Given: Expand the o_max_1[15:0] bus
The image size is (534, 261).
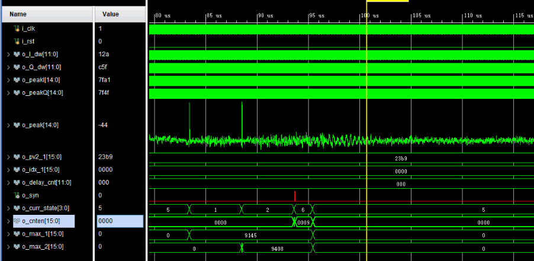Looking at the screenshot, I should click(8, 234).
